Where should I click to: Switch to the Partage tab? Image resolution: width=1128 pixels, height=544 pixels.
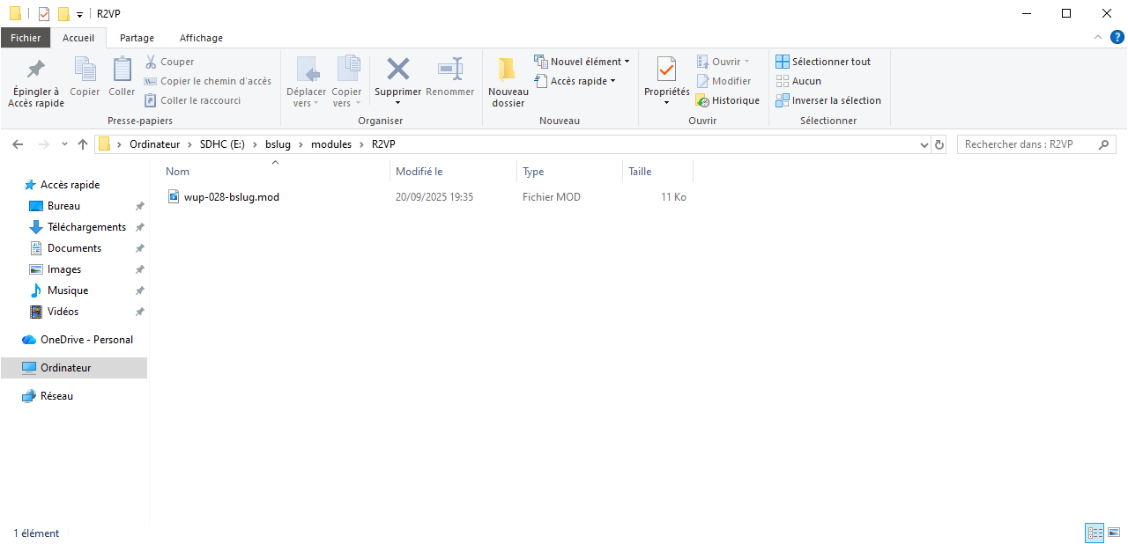coord(137,38)
